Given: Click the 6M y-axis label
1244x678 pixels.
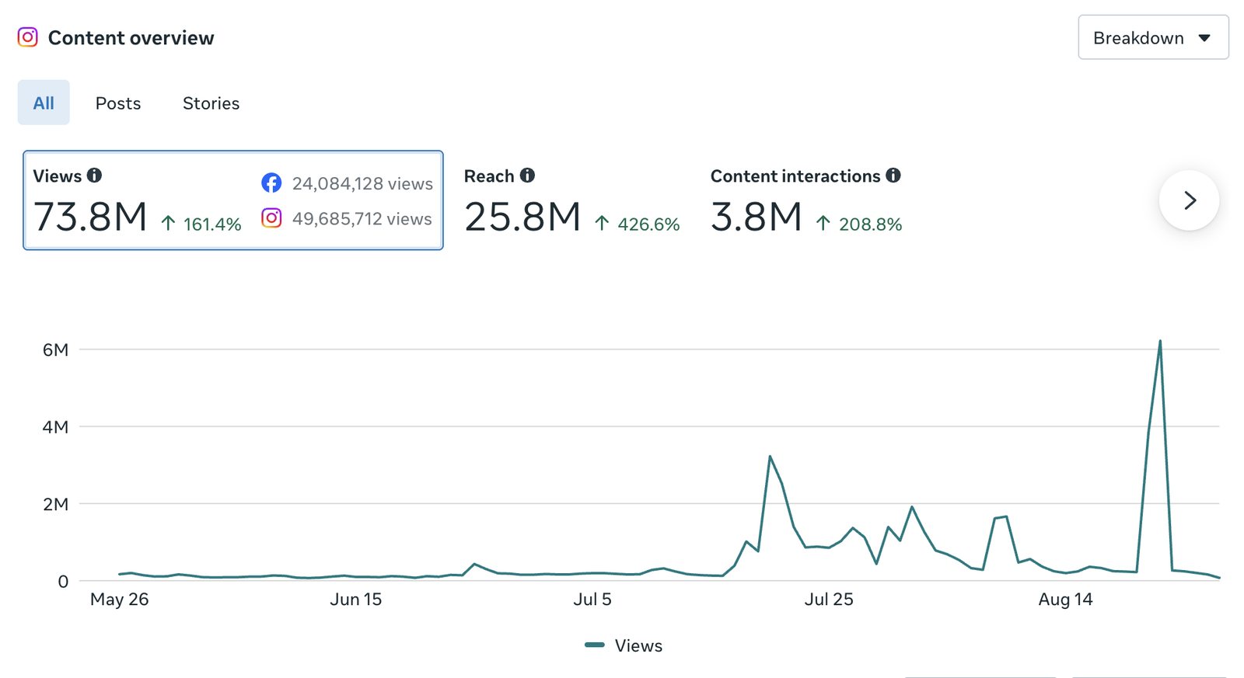Looking at the screenshot, I should pos(55,349).
